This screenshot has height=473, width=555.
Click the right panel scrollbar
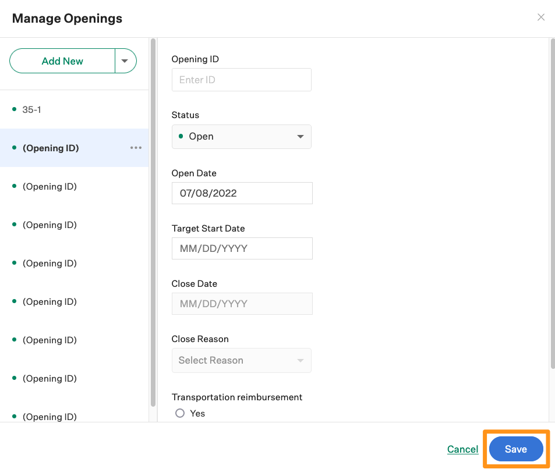coord(551,204)
